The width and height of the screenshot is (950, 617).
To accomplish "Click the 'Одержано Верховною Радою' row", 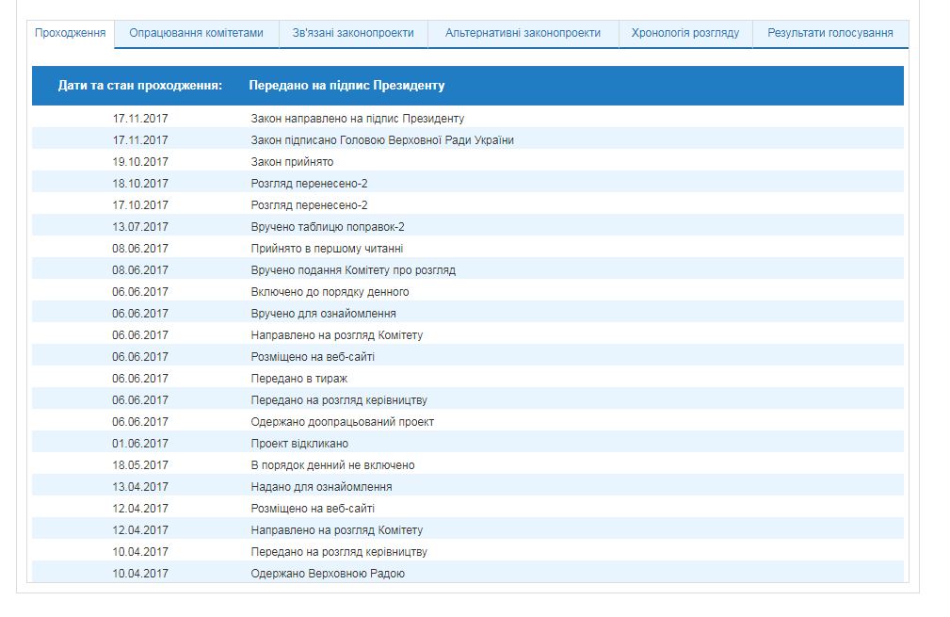I will click(x=328, y=574).
